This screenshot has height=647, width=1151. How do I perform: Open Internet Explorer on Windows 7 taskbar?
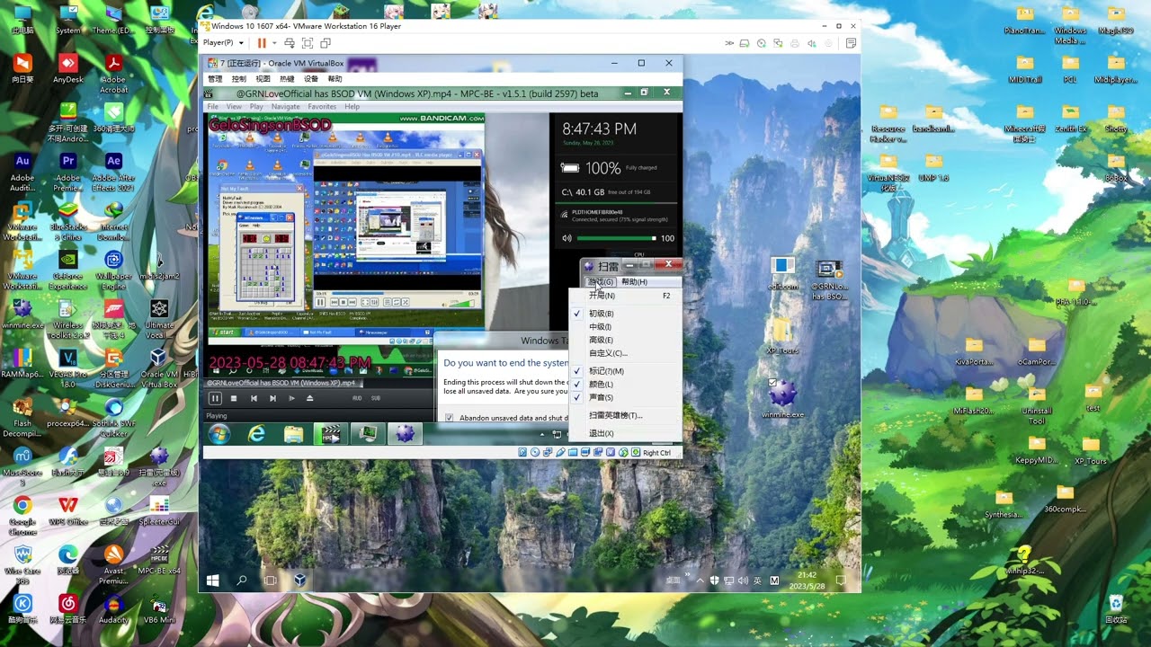pyautogui.click(x=257, y=434)
